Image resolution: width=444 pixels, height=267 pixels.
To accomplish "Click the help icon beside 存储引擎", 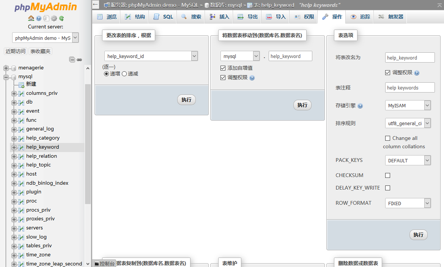I will pyautogui.click(x=360, y=106).
